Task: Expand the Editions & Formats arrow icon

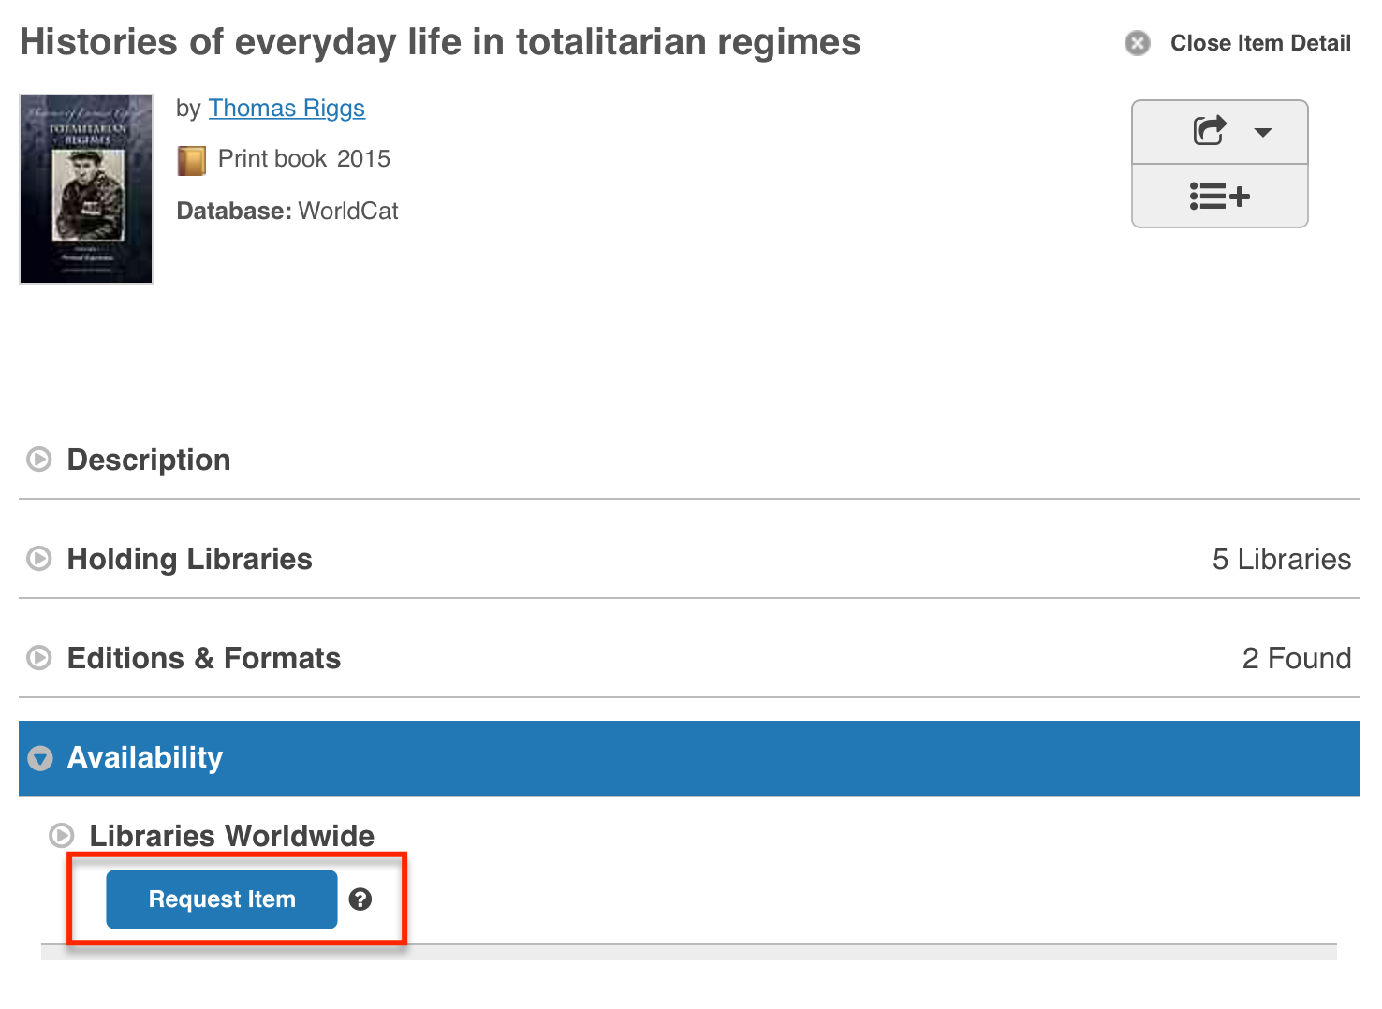Action: pos(39,658)
